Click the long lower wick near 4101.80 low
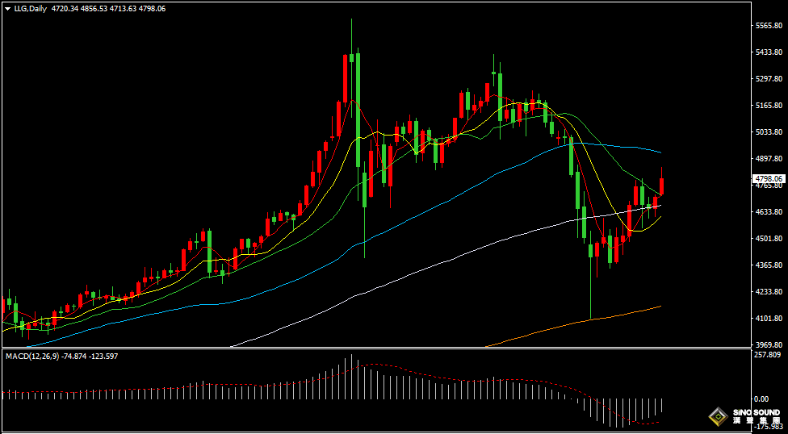Screen dimensions: 788x434 pyautogui.click(x=591, y=290)
